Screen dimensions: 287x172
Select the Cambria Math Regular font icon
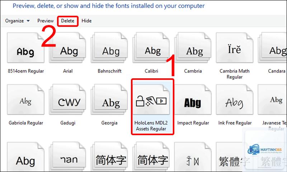point(235,48)
